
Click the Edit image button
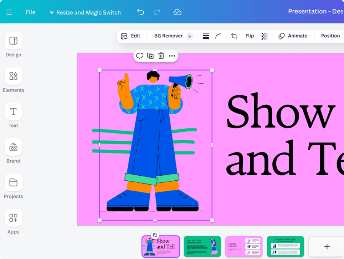[x=131, y=36]
